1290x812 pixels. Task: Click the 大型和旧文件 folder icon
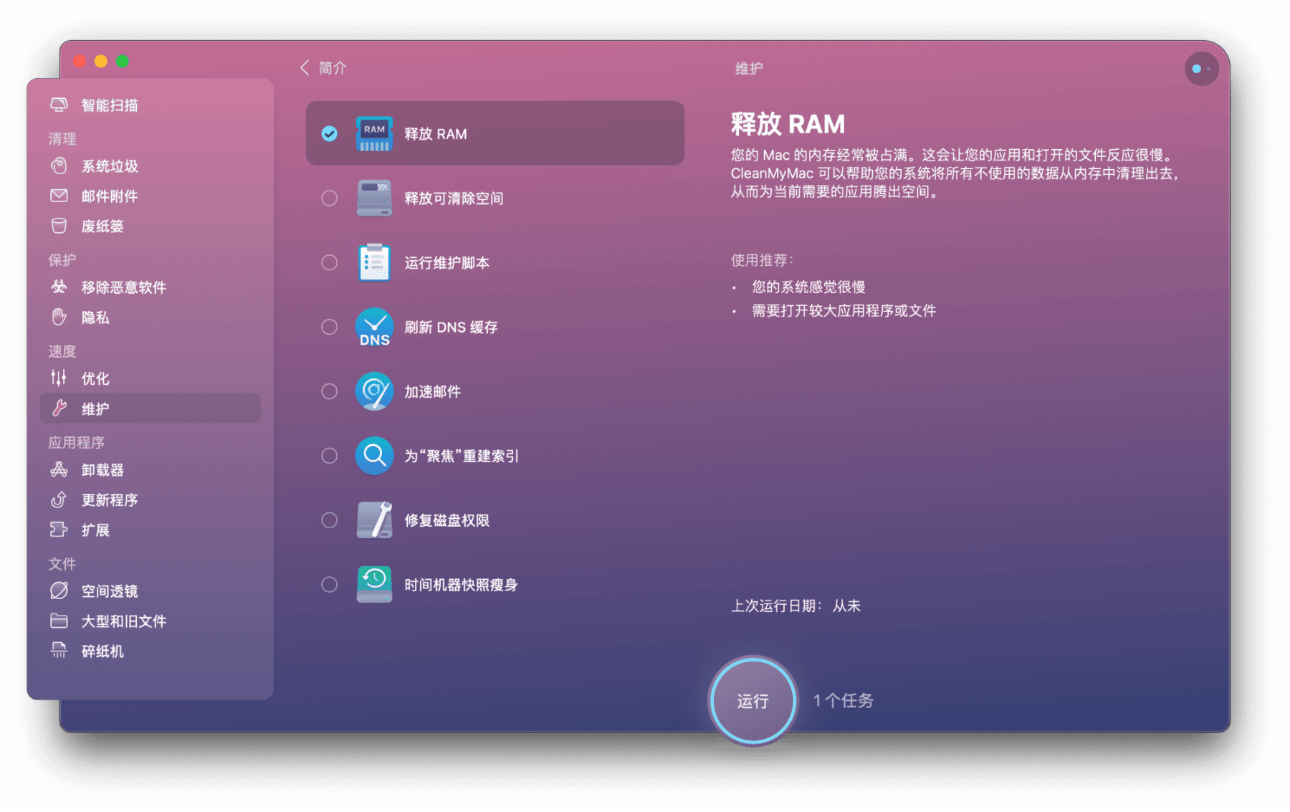(x=59, y=621)
